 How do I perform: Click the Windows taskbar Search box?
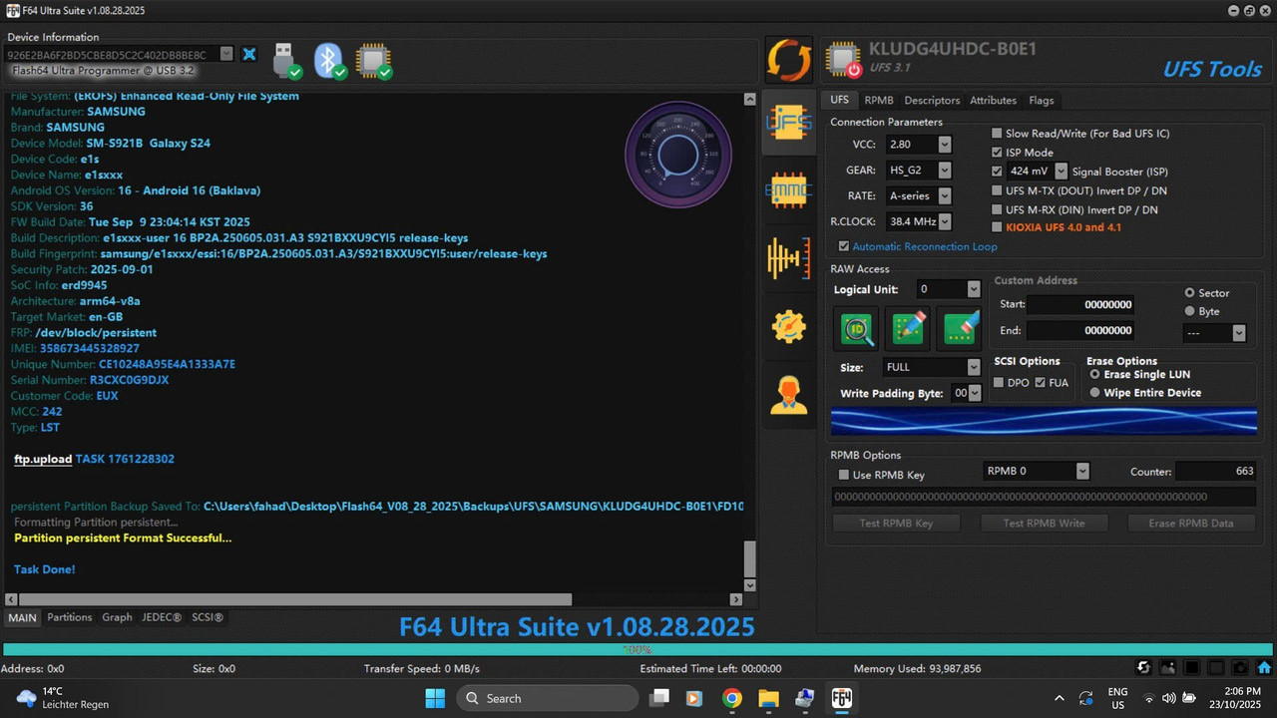(x=547, y=698)
